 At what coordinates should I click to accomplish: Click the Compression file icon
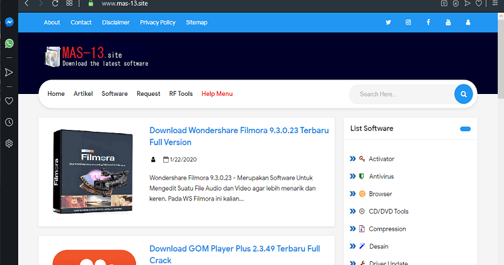point(362,228)
